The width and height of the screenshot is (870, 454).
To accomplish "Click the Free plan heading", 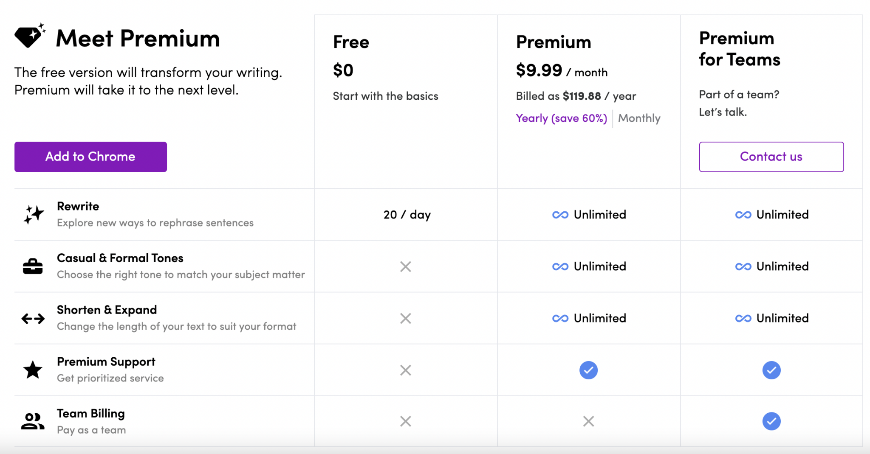I will pyautogui.click(x=351, y=42).
